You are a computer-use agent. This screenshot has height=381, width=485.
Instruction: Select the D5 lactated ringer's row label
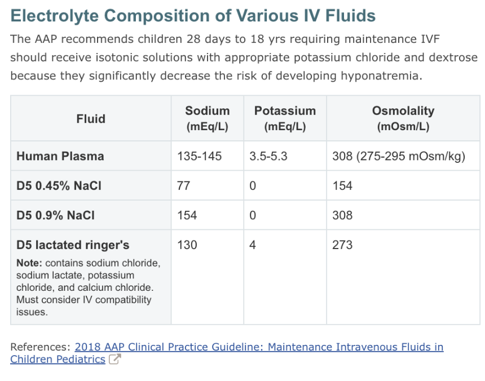coord(73,245)
